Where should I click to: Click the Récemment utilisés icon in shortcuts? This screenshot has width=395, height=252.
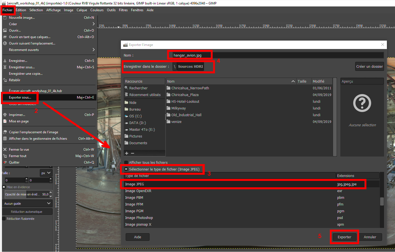[126, 95]
